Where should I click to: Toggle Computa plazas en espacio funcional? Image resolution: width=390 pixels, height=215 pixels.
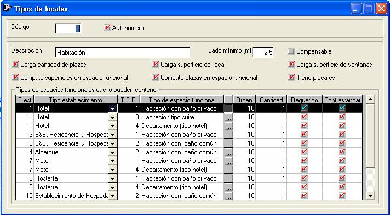156,77
